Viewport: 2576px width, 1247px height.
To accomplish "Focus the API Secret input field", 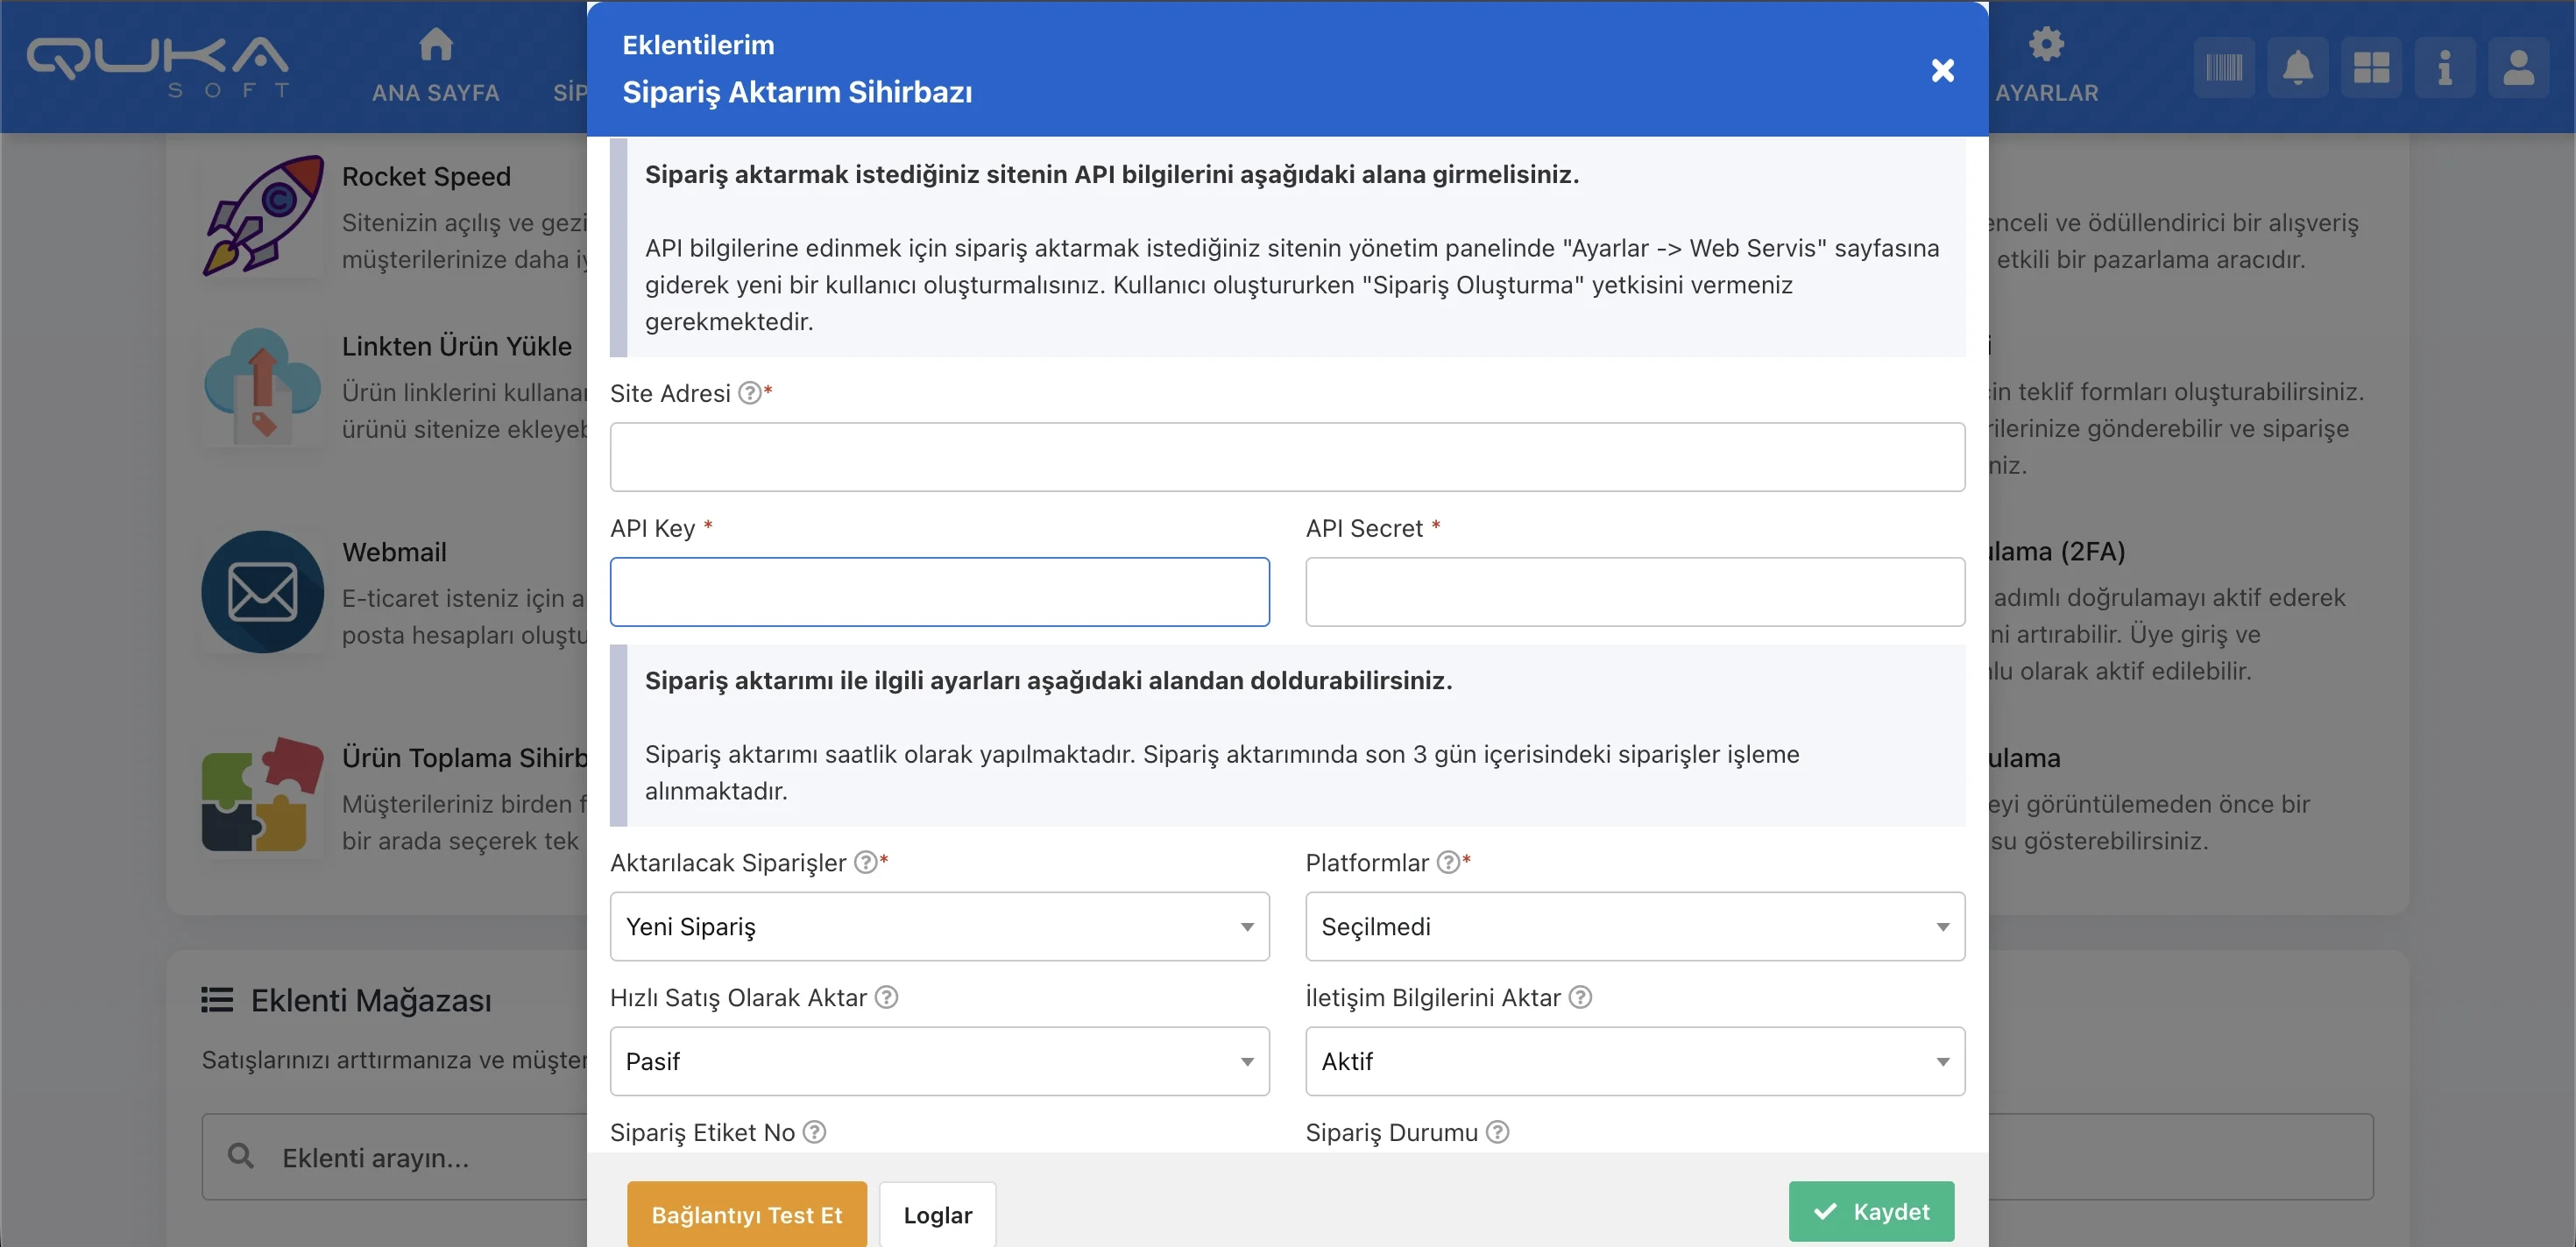I will pos(1634,591).
